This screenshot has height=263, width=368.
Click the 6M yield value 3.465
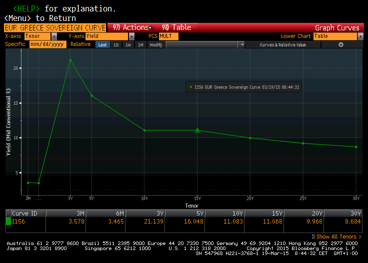coord(115,221)
